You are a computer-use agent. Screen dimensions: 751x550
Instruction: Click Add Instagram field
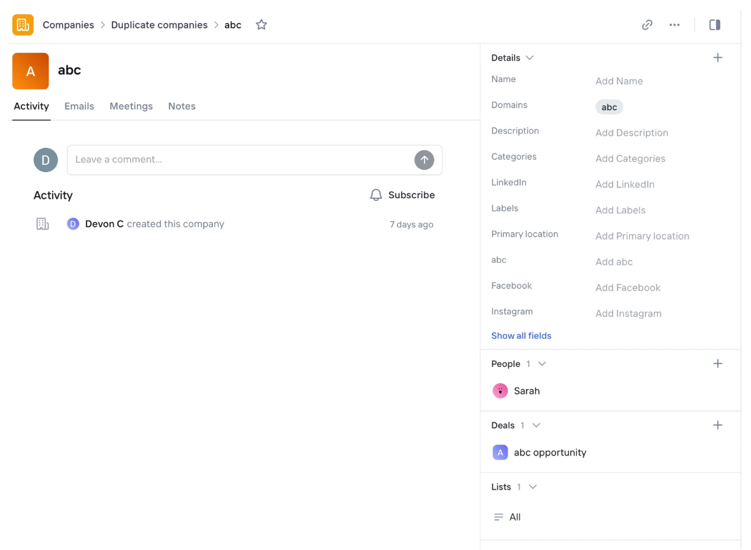pyautogui.click(x=628, y=313)
